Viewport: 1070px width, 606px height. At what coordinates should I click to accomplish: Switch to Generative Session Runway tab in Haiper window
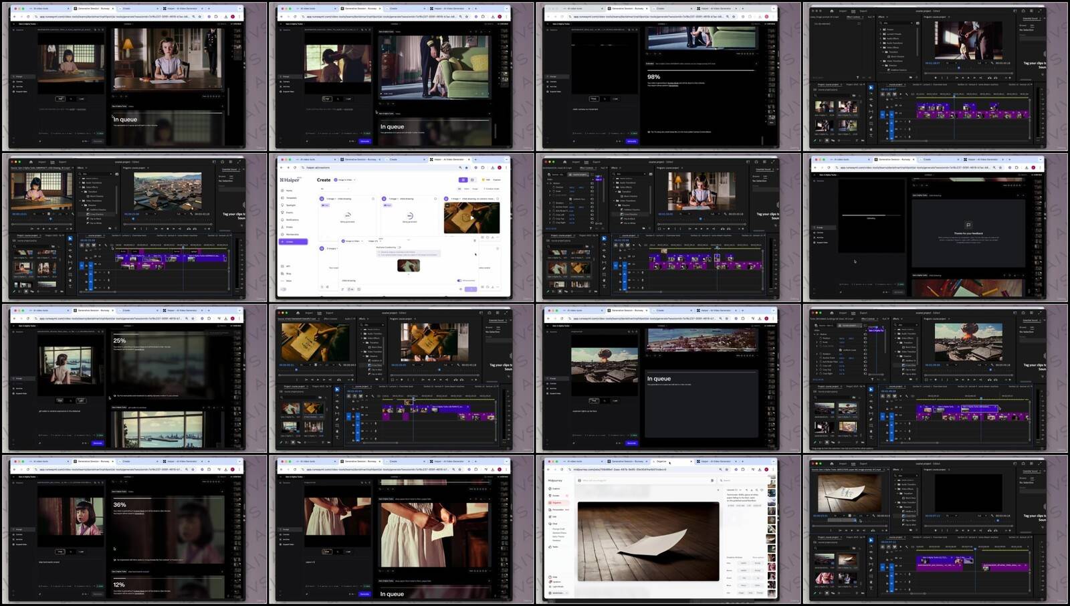coord(360,159)
